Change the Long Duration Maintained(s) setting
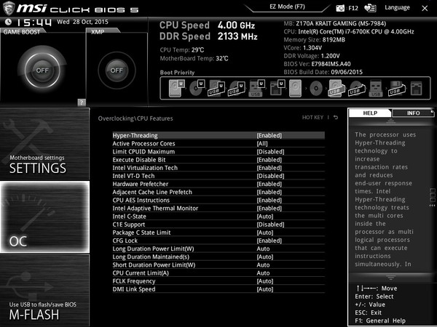Screen dimensions: 437x327 click(x=219, y=257)
